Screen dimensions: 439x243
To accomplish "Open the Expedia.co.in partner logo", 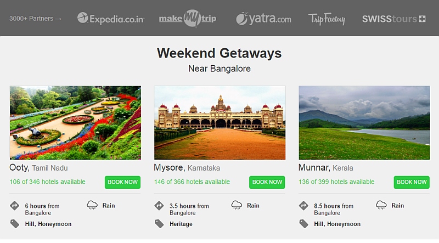I will tap(110, 19).
